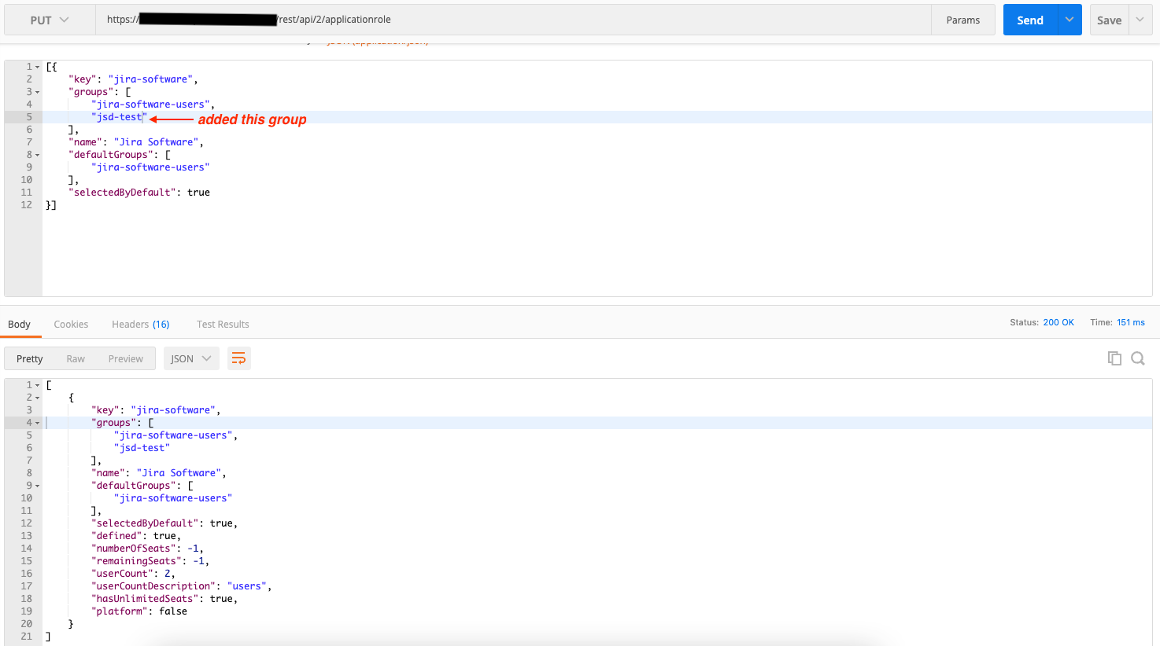Collapse response line 2 object fold arrow
The width and height of the screenshot is (1160, 646).
tap(38, 398)
